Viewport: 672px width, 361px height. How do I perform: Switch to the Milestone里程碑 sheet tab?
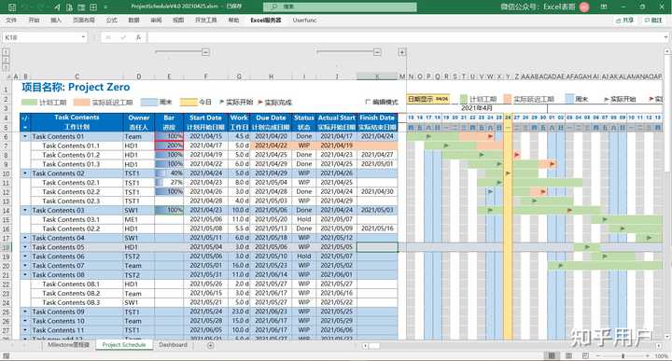point(68,345)
